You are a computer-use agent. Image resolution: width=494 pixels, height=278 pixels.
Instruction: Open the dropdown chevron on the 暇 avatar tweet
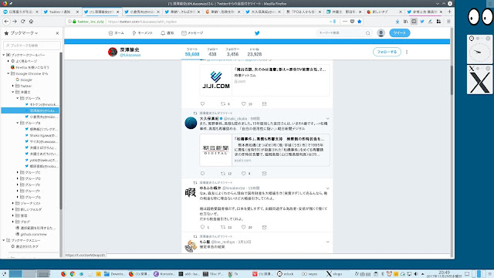tap(327, 188)
